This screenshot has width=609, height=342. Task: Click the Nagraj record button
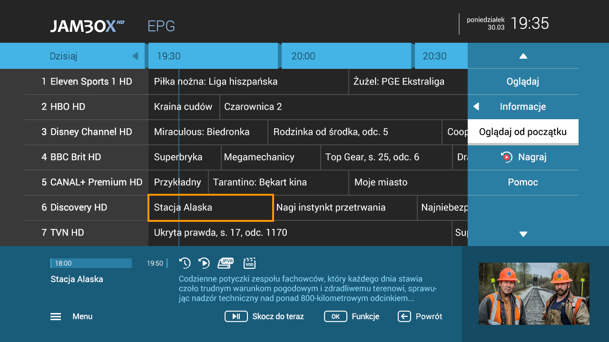[523, 157]
